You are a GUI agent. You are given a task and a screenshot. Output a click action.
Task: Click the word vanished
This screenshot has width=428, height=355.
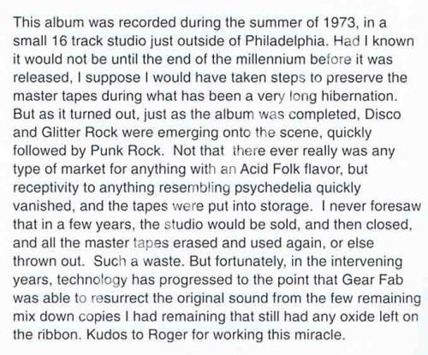42,206
